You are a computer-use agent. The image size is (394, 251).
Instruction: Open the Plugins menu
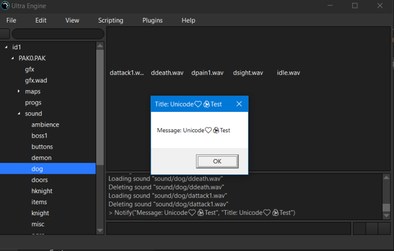click(x=152, y=20)
